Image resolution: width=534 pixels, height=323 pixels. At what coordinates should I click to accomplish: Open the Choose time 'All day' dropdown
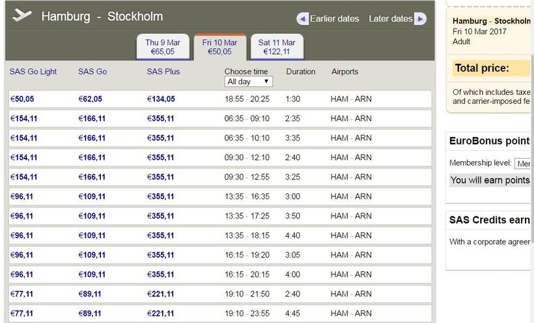pyautogui.click(x=248, y=82)
